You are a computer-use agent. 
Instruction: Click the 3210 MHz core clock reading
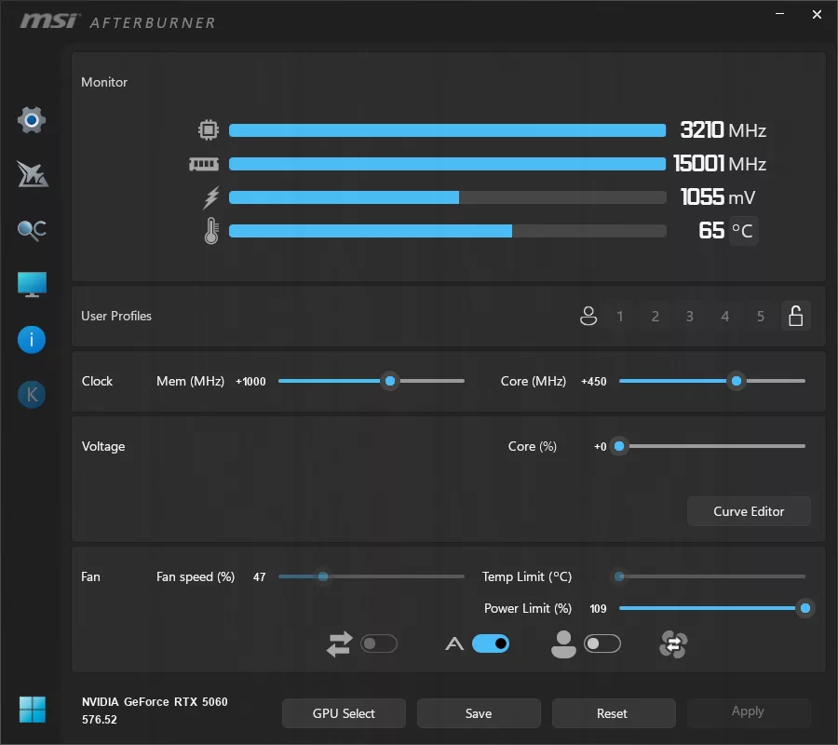click(x=723, y=129)
